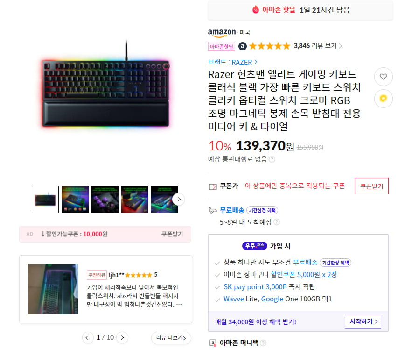Open recommended review by ljh1**
The image size is (412, 350).
(105, 289)
